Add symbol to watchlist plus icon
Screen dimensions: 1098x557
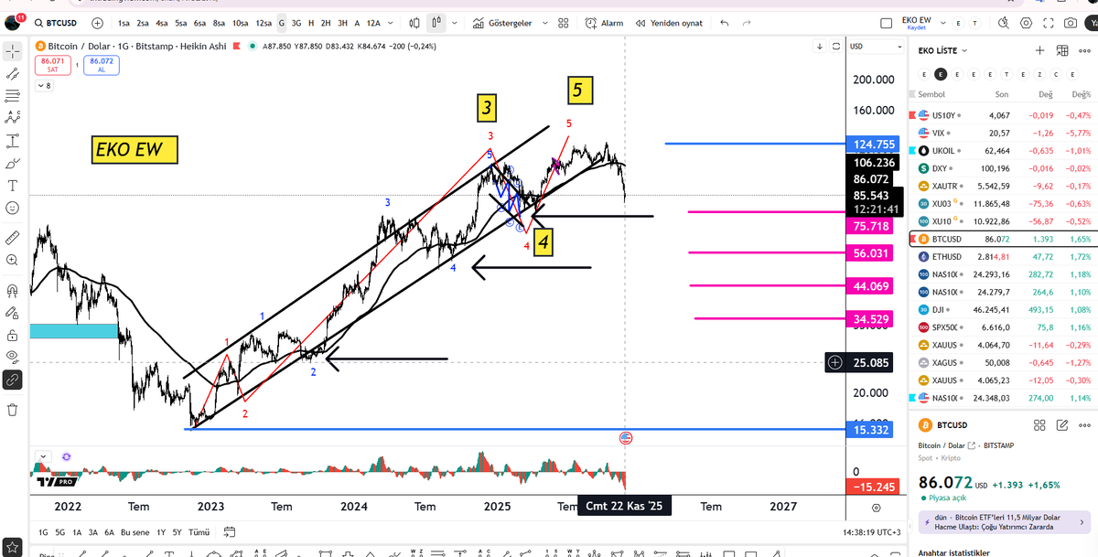1039,50
